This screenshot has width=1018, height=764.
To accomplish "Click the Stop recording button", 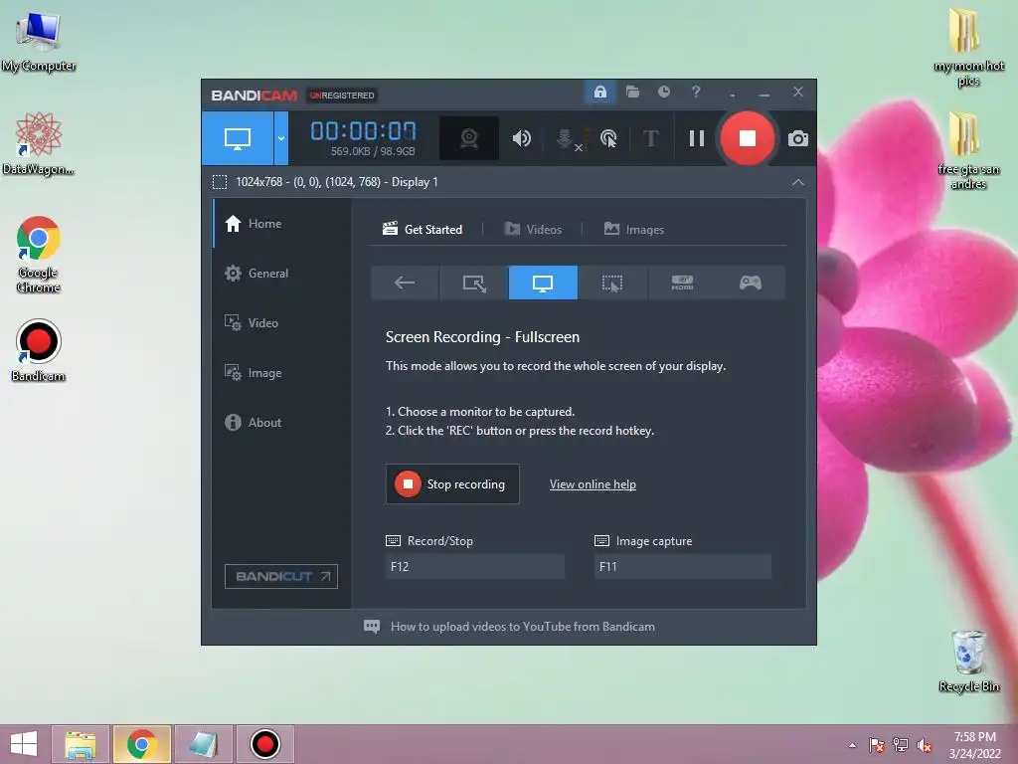I will [x=452, y=484].
